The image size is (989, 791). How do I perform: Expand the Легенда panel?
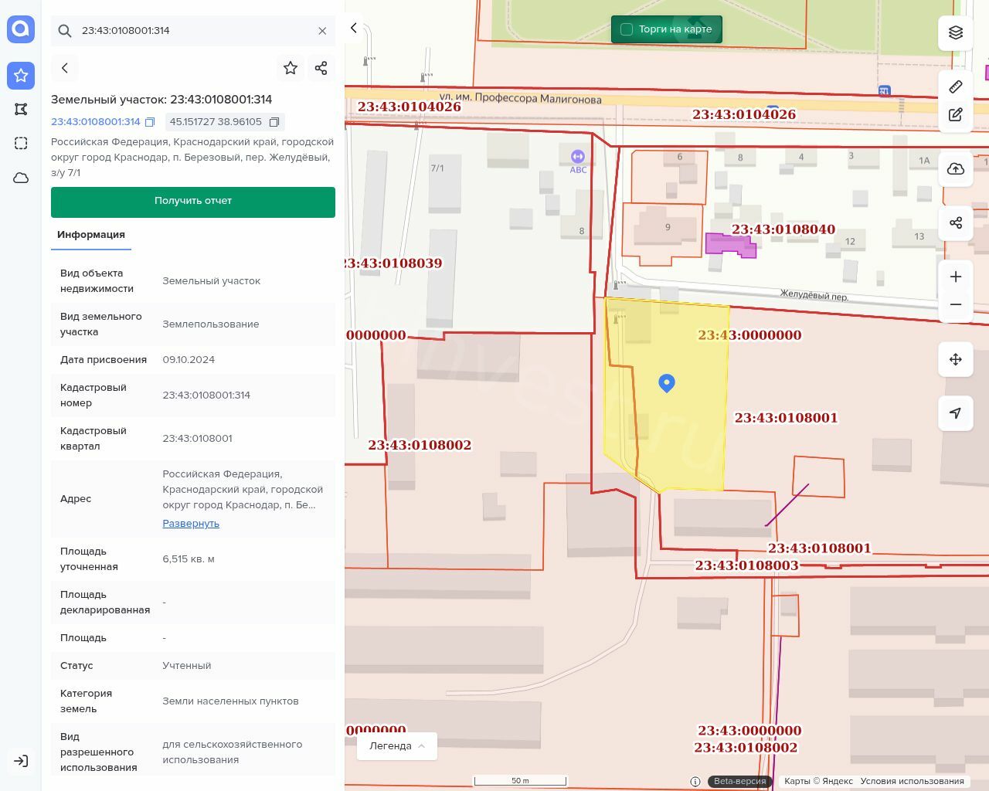[397, 746]
